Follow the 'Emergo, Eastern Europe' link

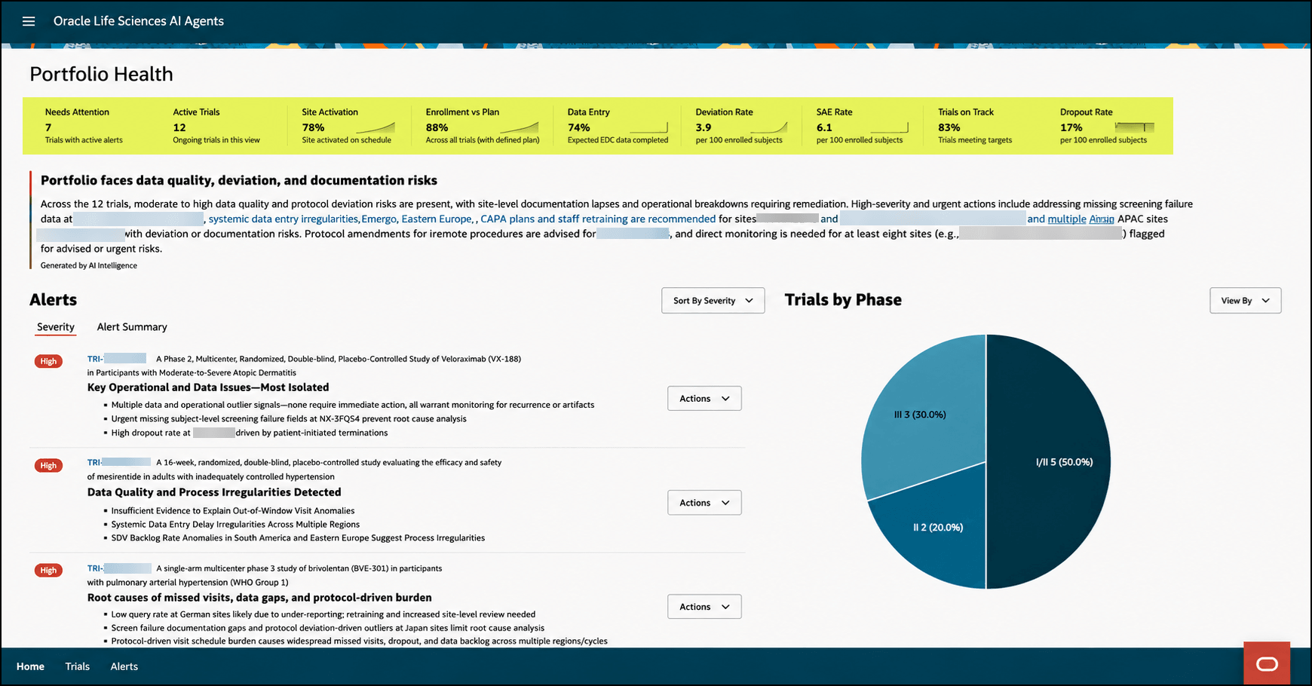(417, 219)
